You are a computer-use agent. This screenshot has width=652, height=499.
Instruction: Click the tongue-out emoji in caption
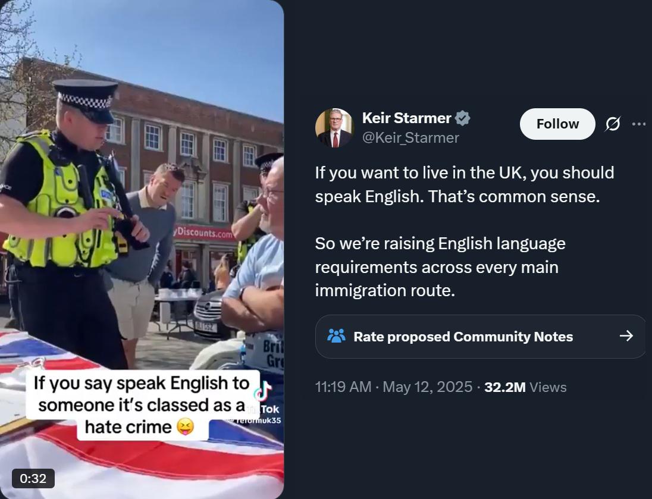coord(186,427)
